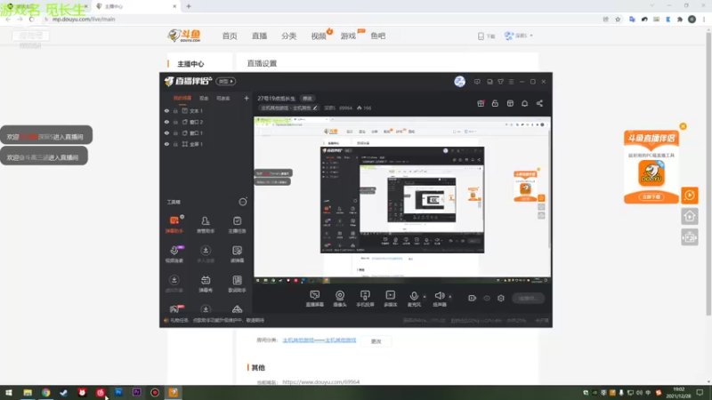Open the 房管助手 tool
Screen dimensions: 712x400
pyautogui.click(x=206, y=225)
